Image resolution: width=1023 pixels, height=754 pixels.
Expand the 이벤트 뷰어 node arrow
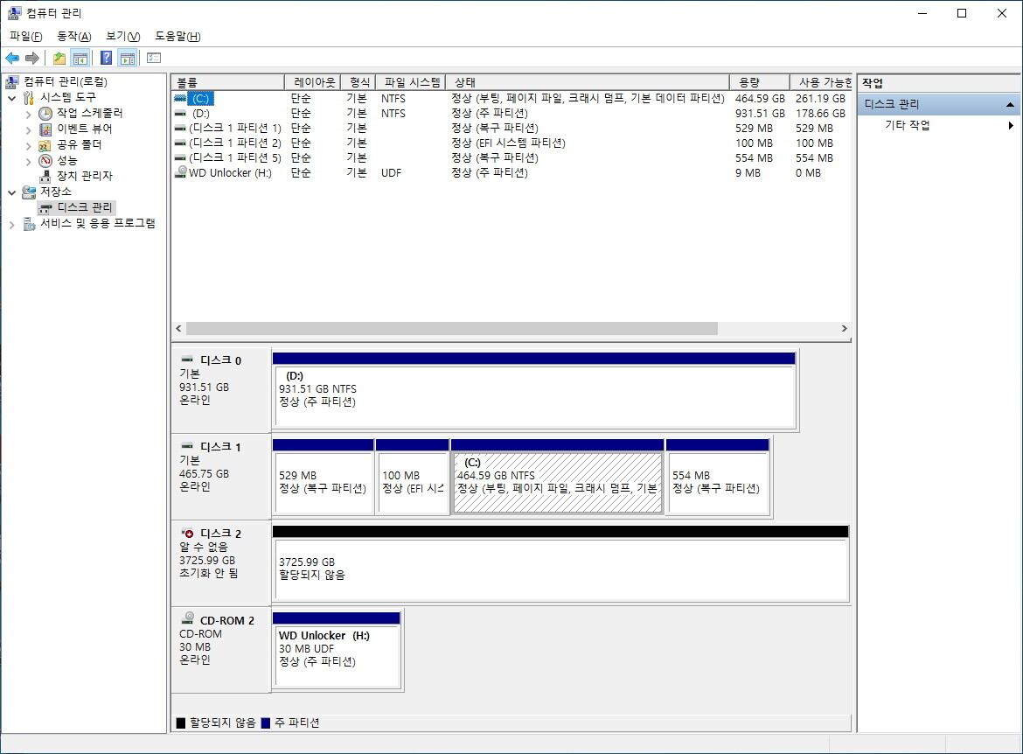pos(28,129)
